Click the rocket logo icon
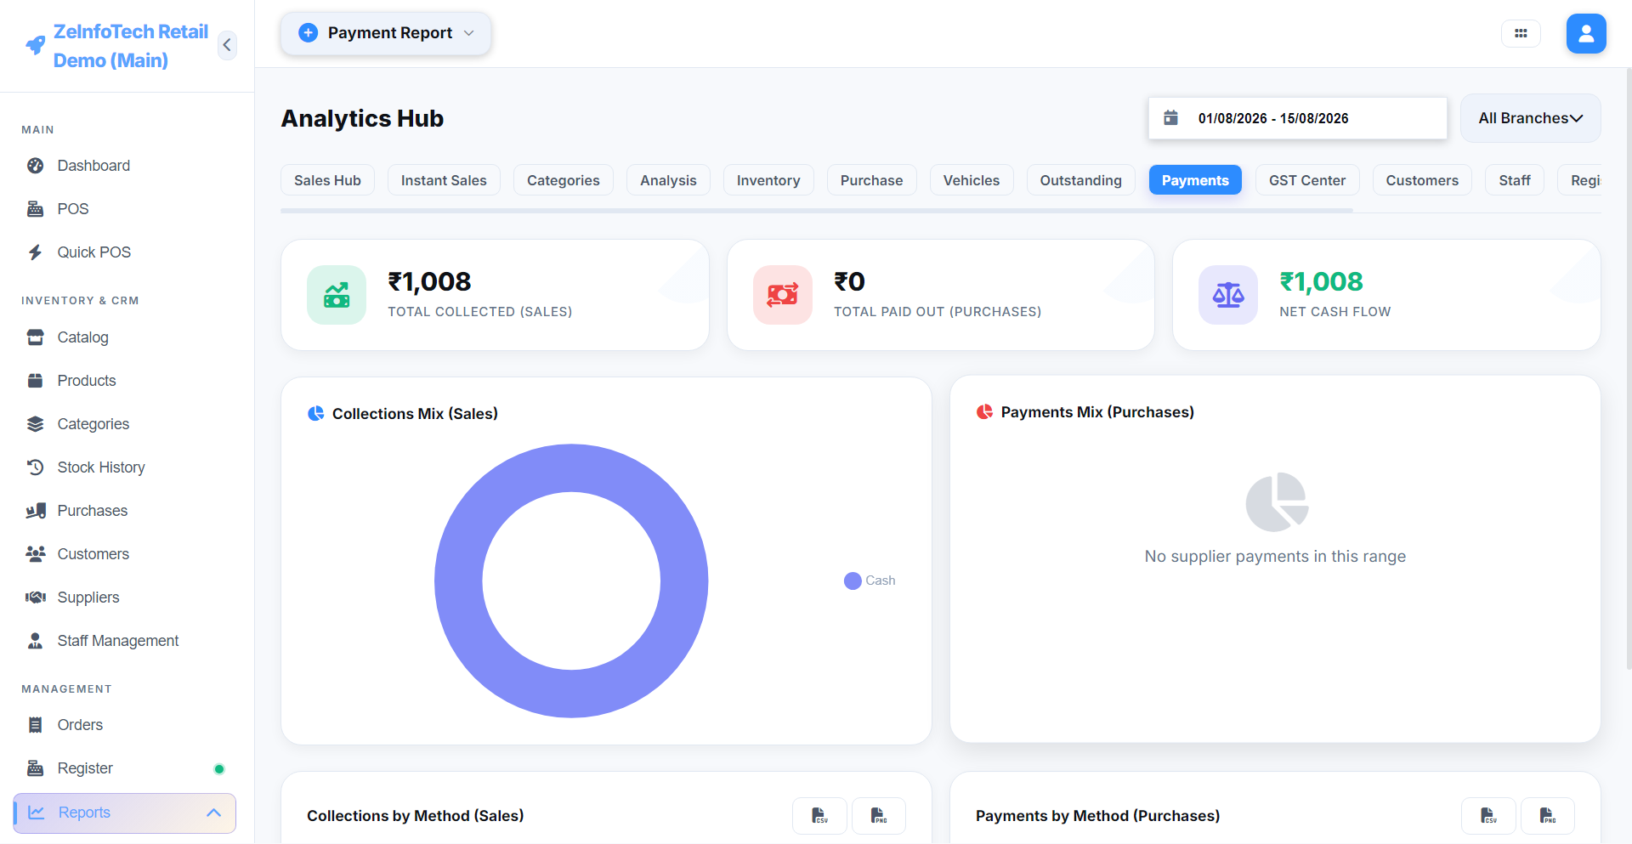1632x844 pixels. pyautogui.click(x=36, y=45)
